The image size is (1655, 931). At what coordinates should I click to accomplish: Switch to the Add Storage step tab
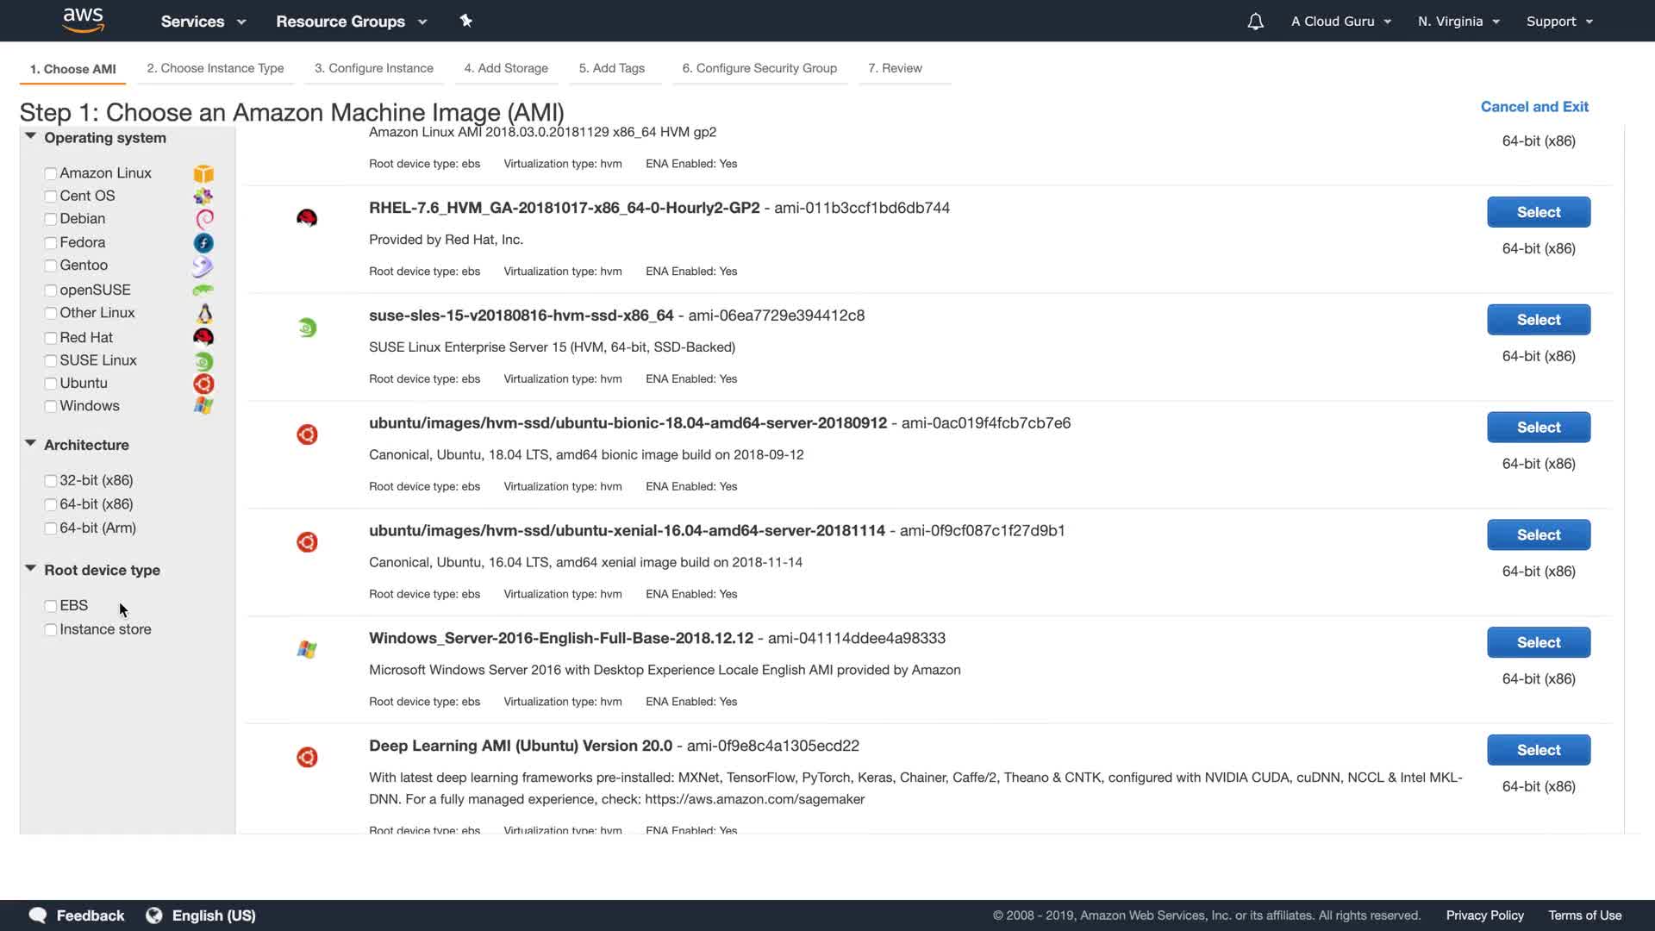pos(506,68)
